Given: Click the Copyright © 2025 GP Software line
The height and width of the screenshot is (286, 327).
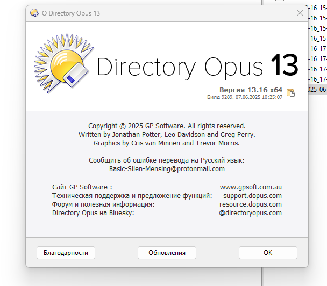Looking at the screenshot, I should coord(167,126).
